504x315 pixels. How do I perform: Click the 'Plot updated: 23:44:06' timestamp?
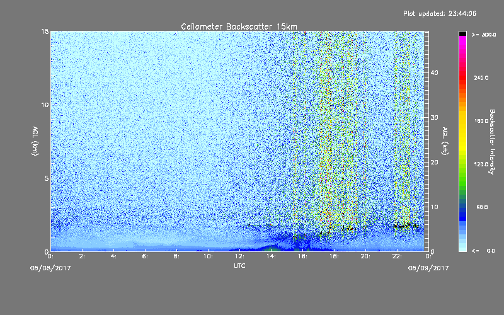(440, 13)
